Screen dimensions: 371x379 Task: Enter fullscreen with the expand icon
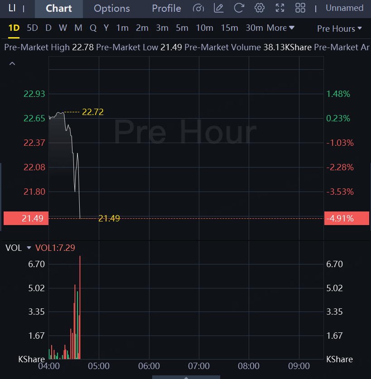pos(280,8)
